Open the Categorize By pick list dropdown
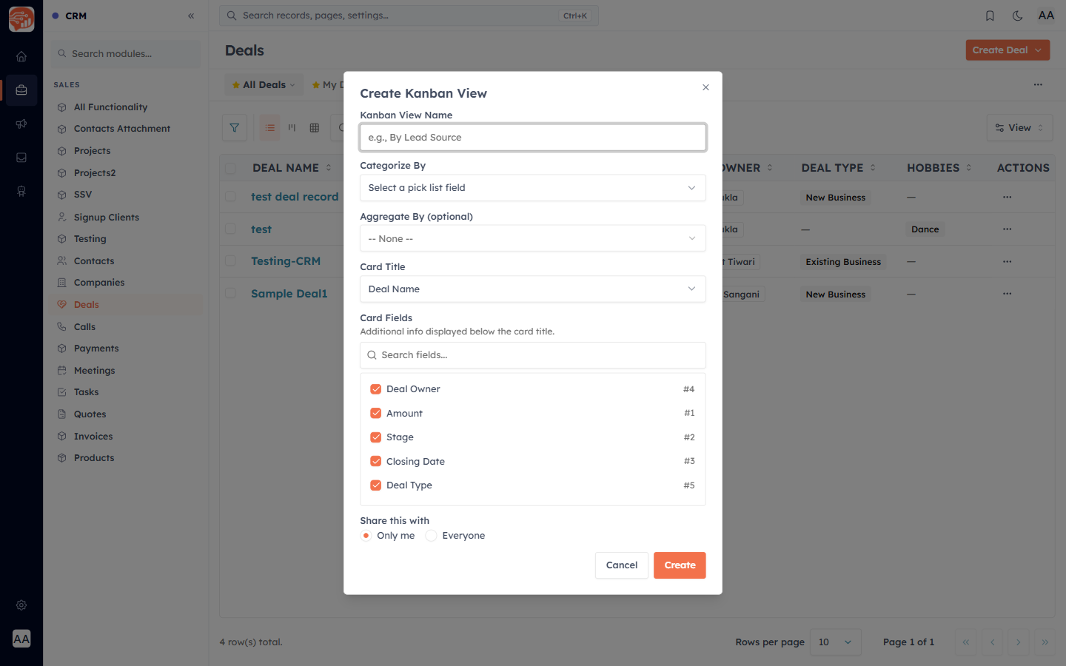This screenshot has width=1066, height=666. click(x=533, y=188)
